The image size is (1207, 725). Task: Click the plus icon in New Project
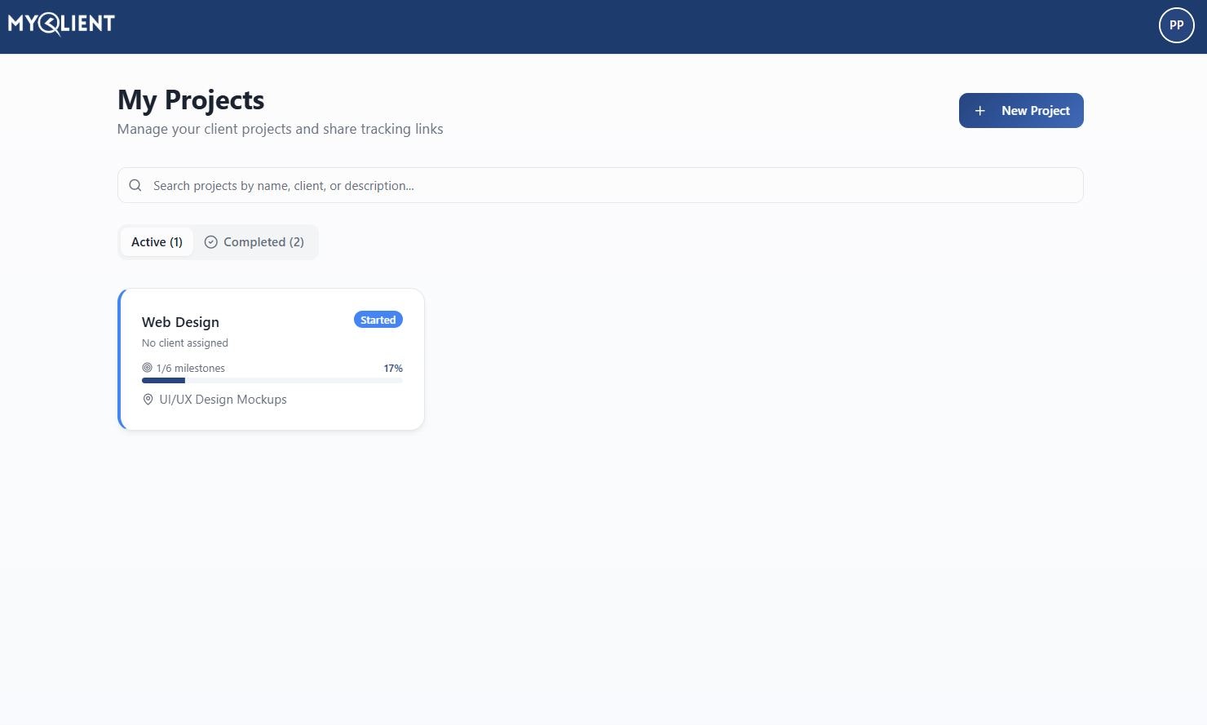980,111
